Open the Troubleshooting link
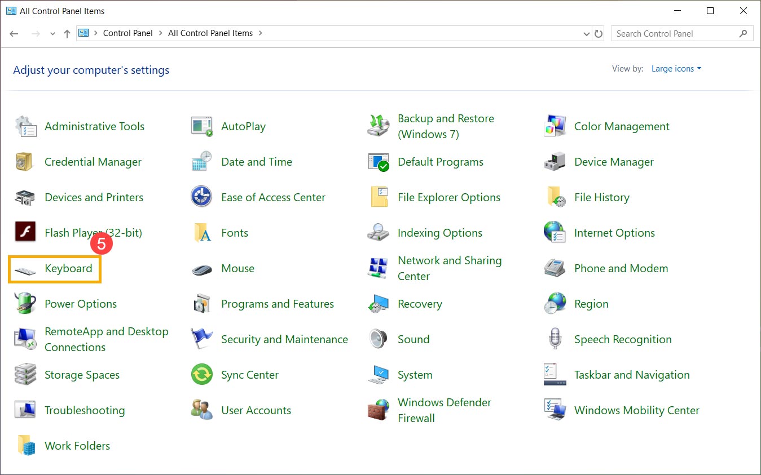761x475 pixels. coord(85,410)
